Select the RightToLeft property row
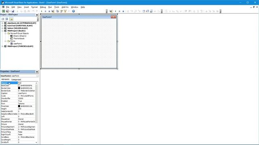 (18, 135)
